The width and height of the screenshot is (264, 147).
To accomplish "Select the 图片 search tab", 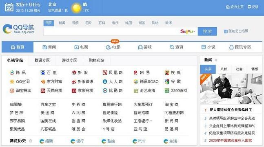I will (x=89, y=23).
